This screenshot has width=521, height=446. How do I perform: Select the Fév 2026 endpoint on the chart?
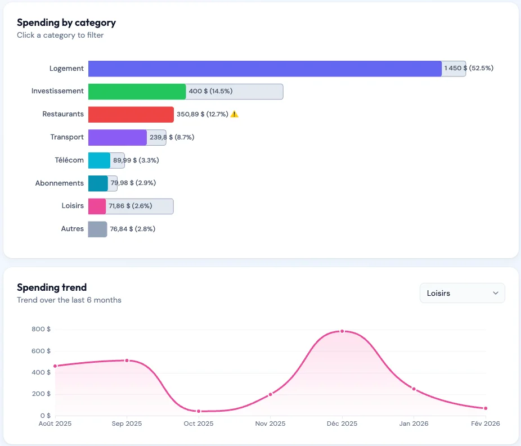[485, 408]
